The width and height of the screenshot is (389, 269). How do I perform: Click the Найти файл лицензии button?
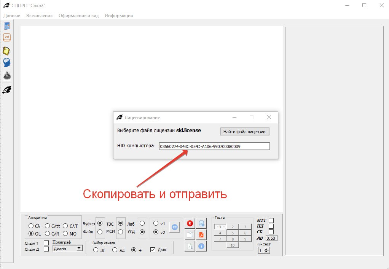pyautogui.click(x=245, y=131)
